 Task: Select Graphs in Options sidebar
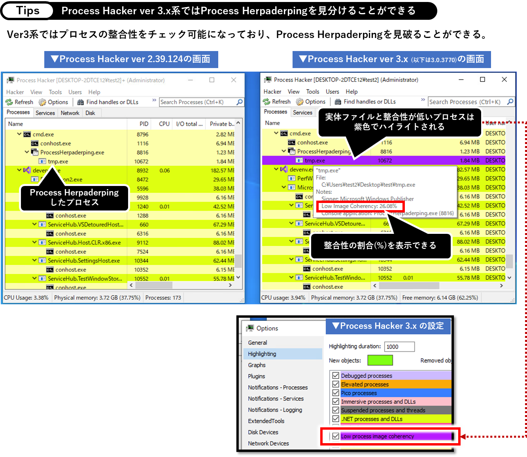pyautogui.click(x=257, y=365)
